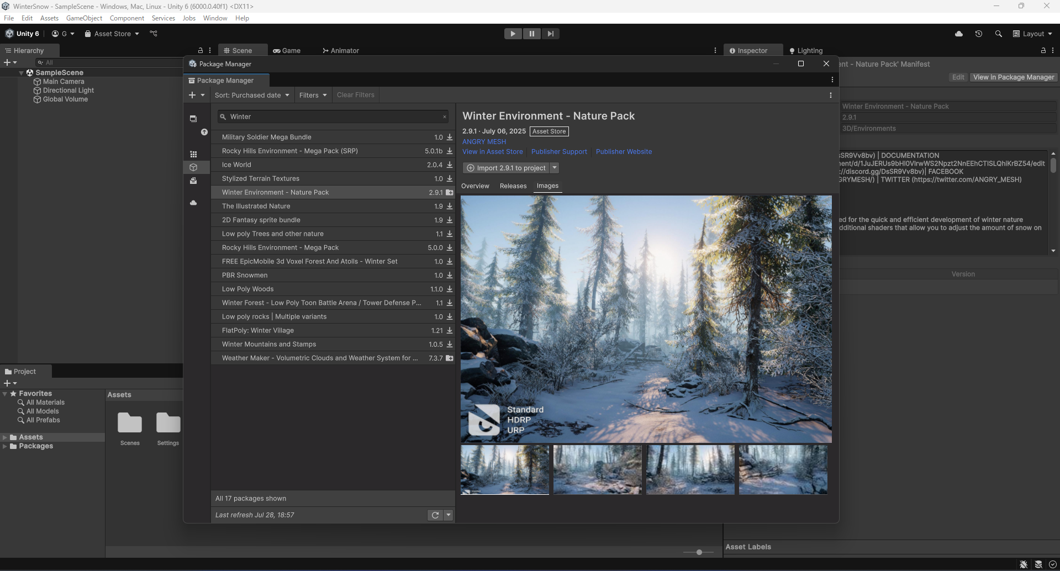Adjust the Project panel icon size slider

point(699,552)
